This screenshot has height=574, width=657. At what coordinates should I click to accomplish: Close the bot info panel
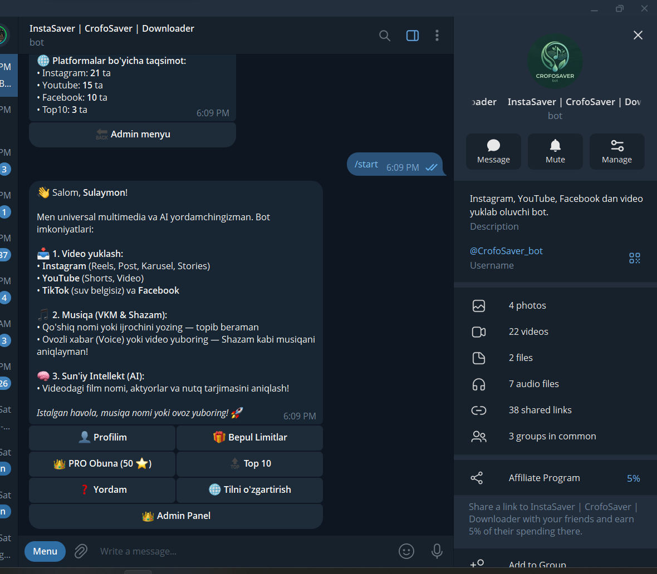(638, 35)
